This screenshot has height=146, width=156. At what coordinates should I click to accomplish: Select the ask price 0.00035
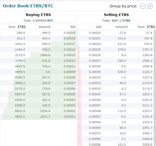[95, 89]
